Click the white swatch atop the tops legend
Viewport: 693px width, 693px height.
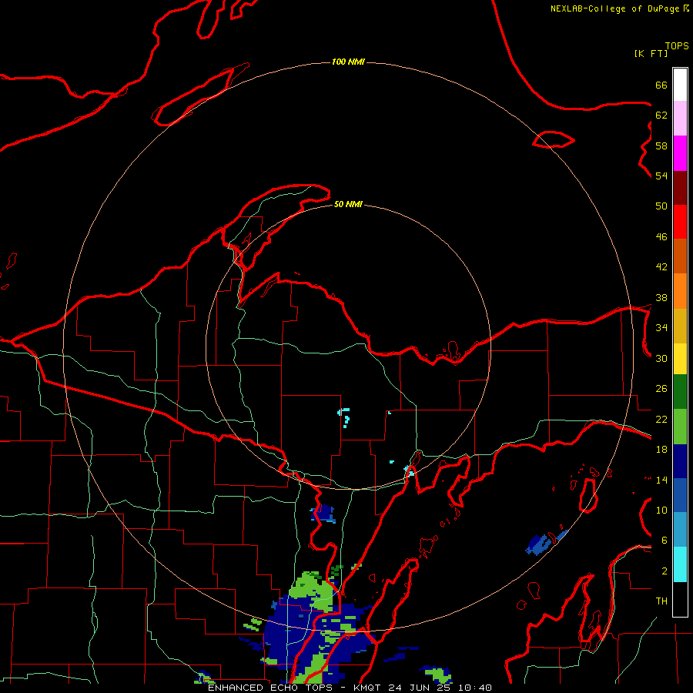click(x=680, y=85)
